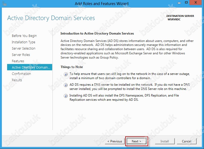Select the Results step
This screenshot has width=204, height=149.
(x=17, y=80)
